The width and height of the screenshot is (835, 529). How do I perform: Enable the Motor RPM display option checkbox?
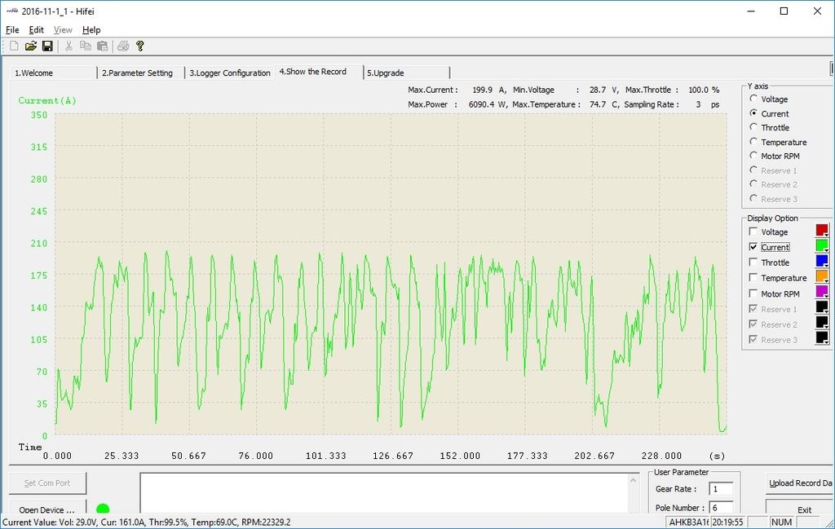point(753,293)
